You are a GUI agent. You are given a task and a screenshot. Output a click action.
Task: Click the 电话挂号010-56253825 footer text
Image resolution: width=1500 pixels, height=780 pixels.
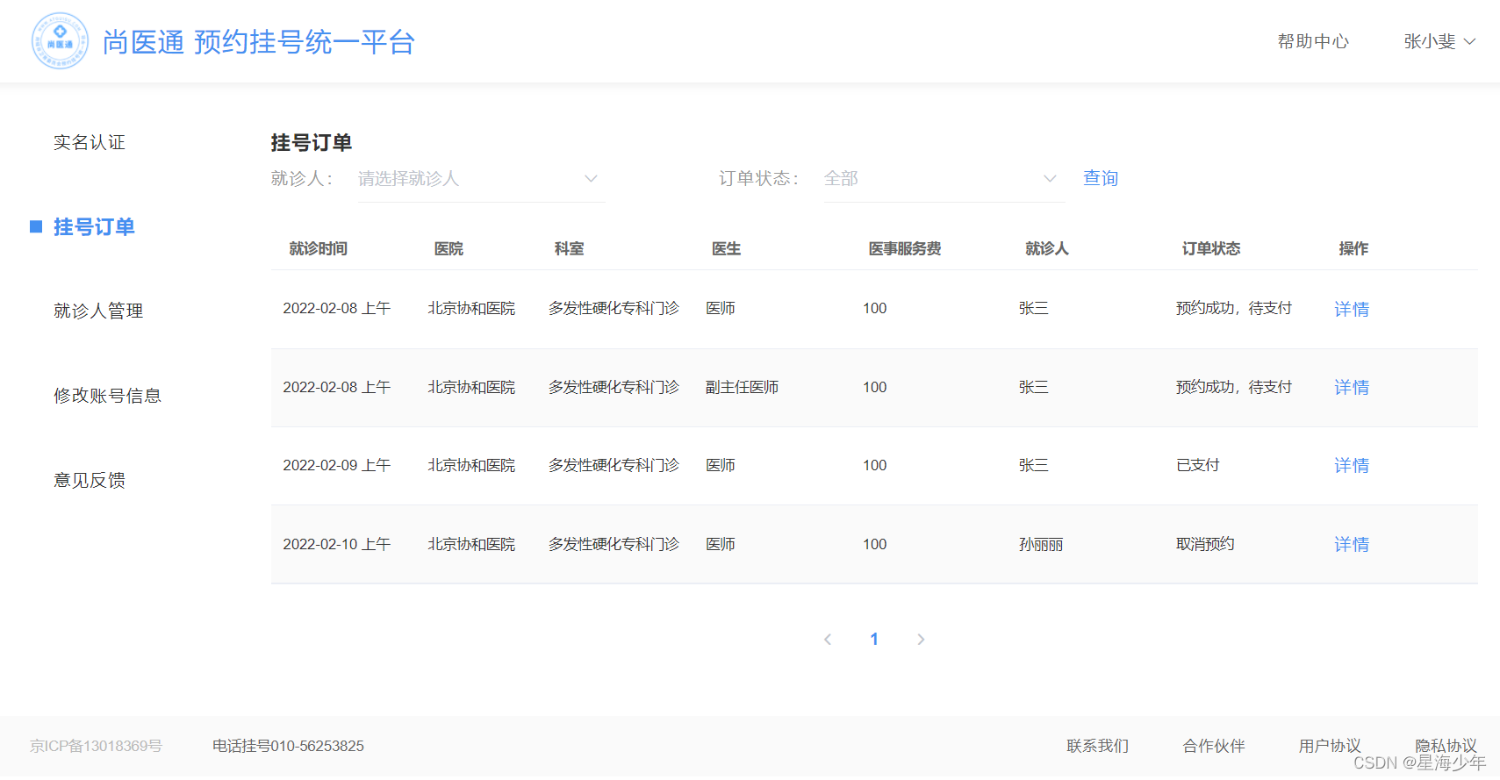coord(288,746)
